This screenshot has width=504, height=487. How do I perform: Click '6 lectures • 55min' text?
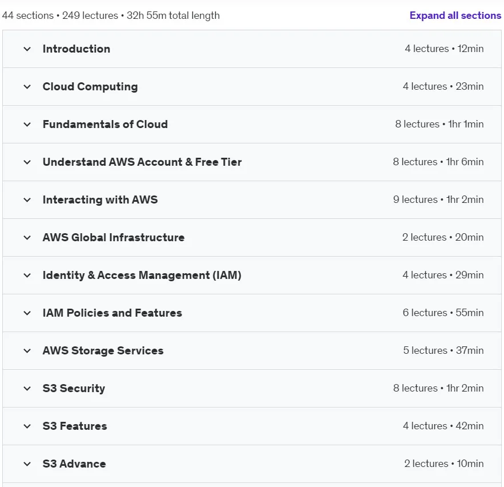(443, 313)
